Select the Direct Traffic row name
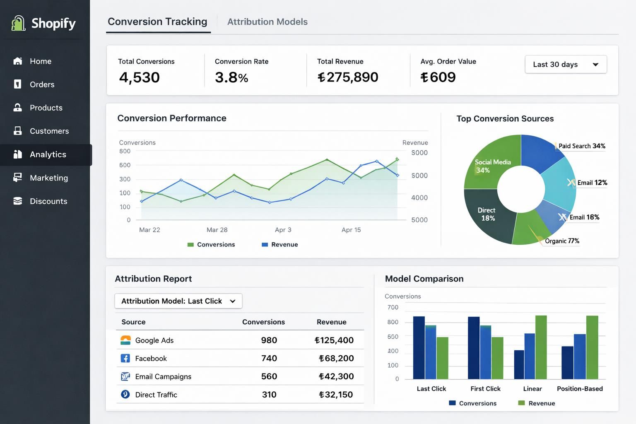This screenshot has width=636, height=424. (x=156, y=395)
